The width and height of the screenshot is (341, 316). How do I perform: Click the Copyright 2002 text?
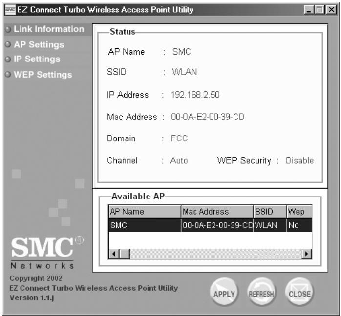(x=36, y=278)
